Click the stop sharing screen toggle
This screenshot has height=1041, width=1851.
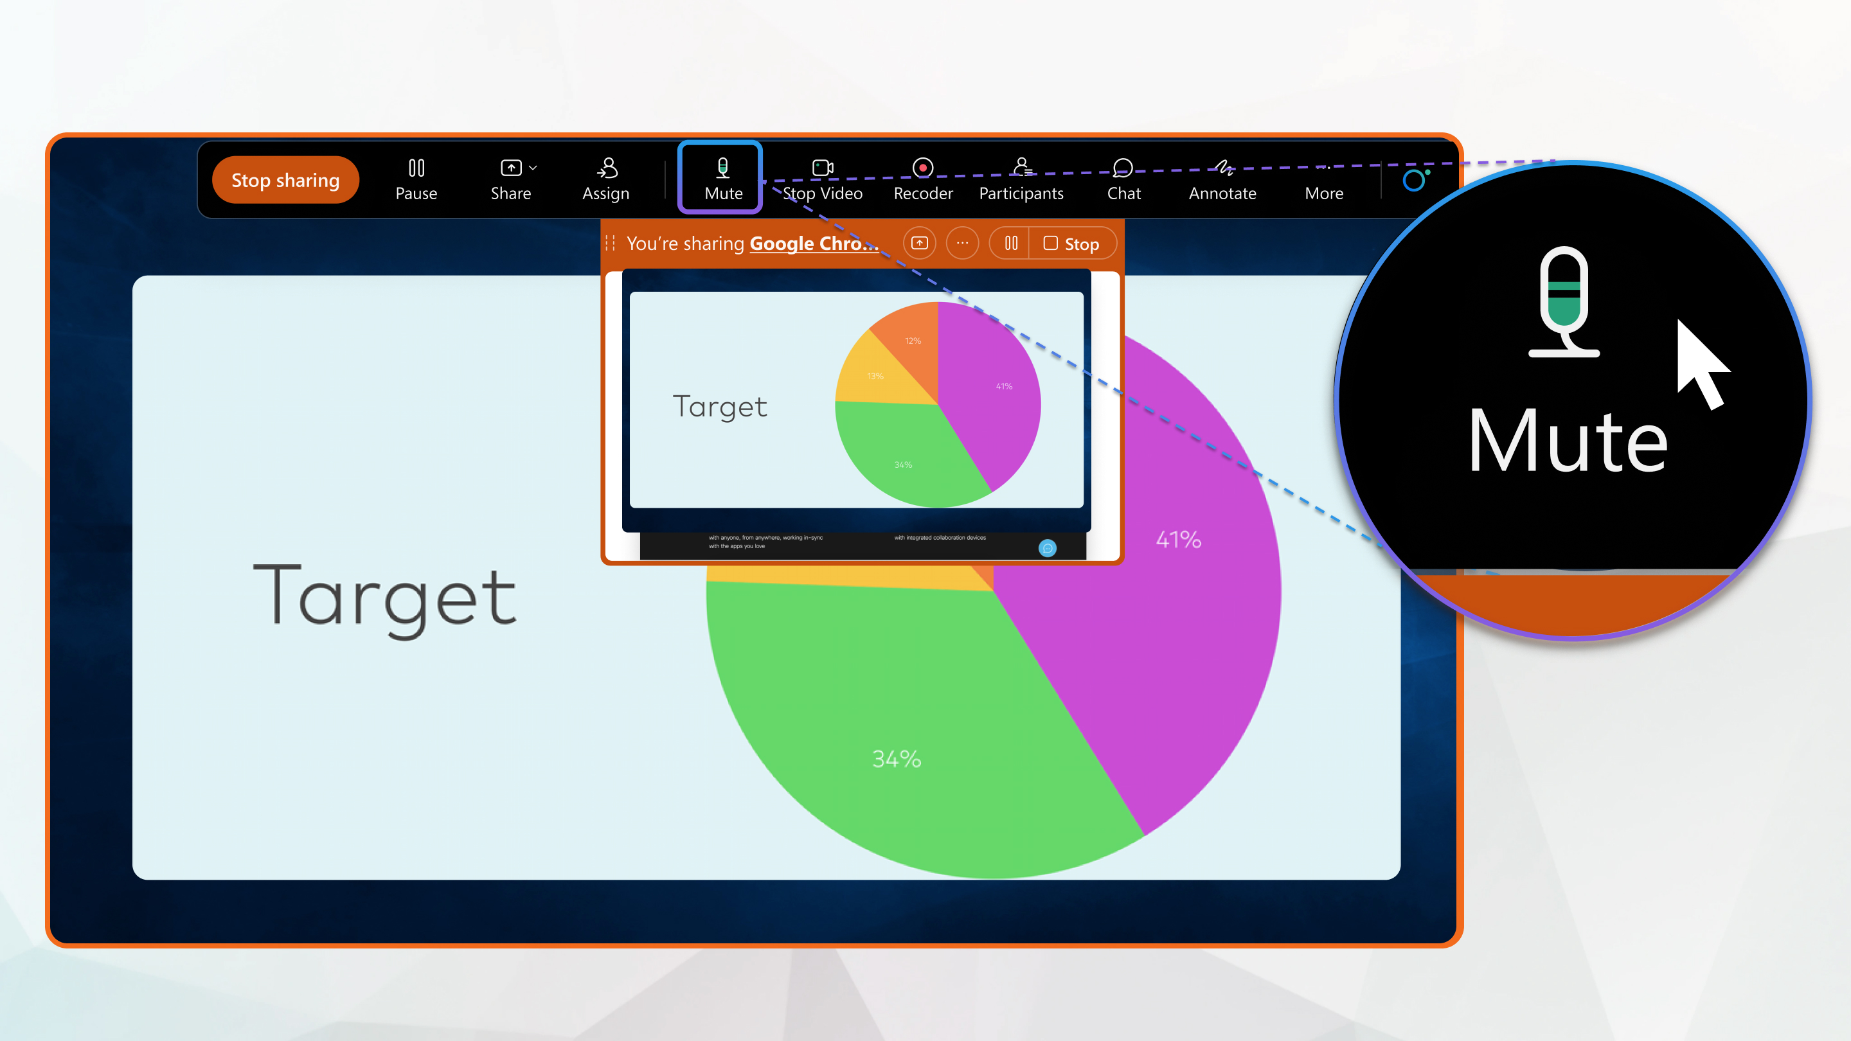(x=285, y=179)
